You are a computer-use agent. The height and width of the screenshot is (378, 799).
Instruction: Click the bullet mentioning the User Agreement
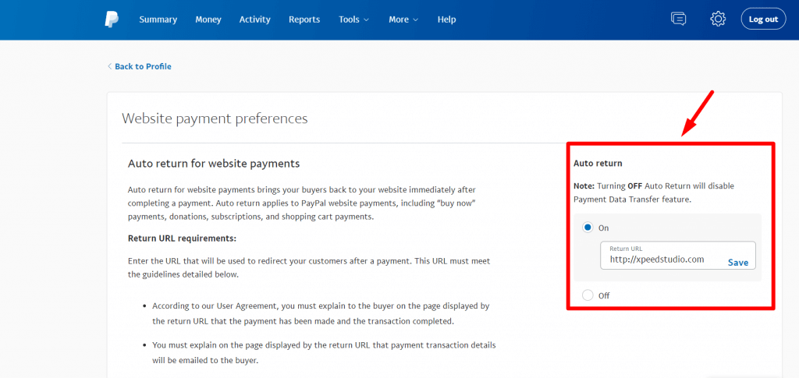(321, 314)
